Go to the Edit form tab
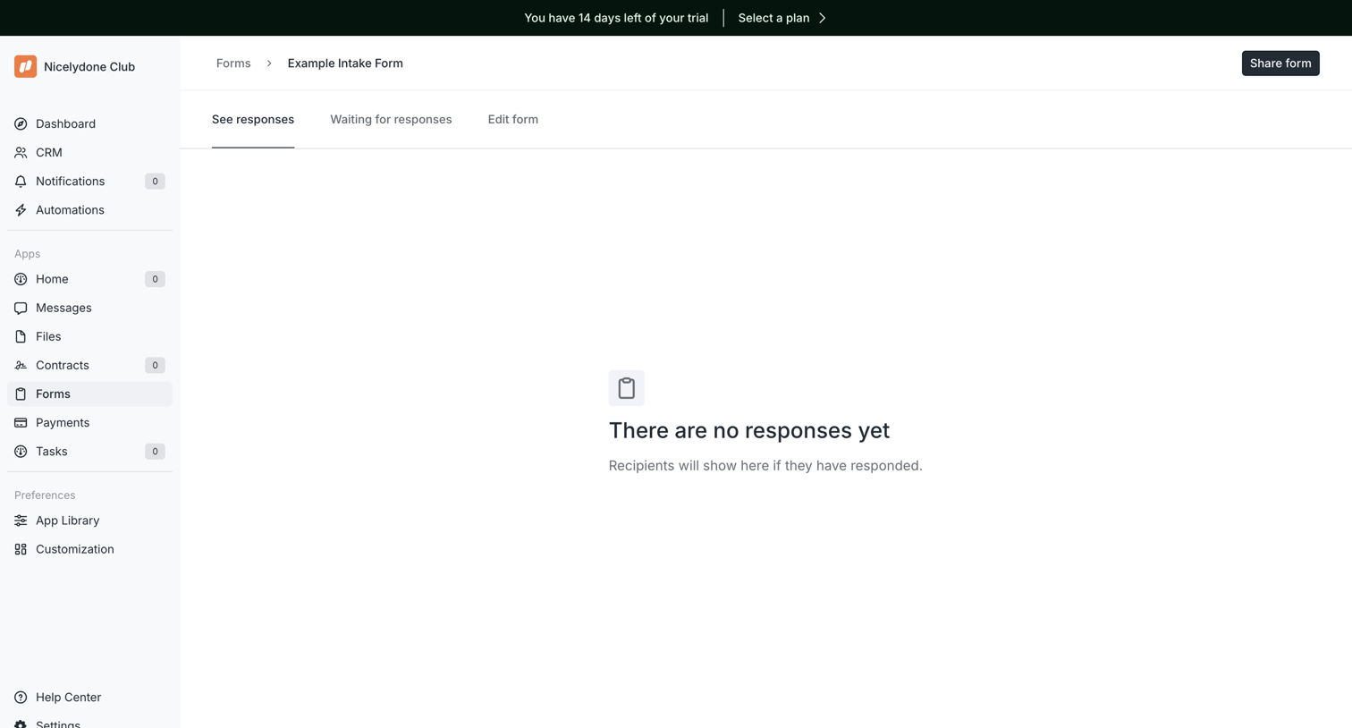This screenshot has height=728, width=1352. coord(513,119)
